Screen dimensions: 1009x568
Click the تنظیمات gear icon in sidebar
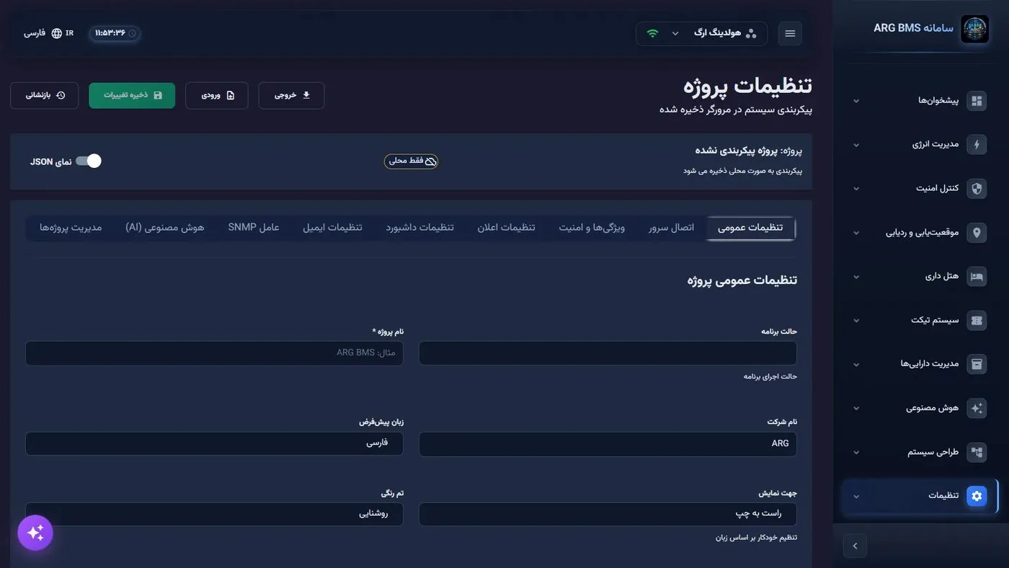[977, 496]
